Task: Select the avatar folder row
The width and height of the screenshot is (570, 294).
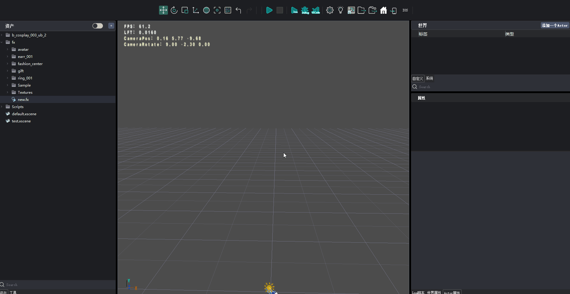Action: tap(58, 49)
